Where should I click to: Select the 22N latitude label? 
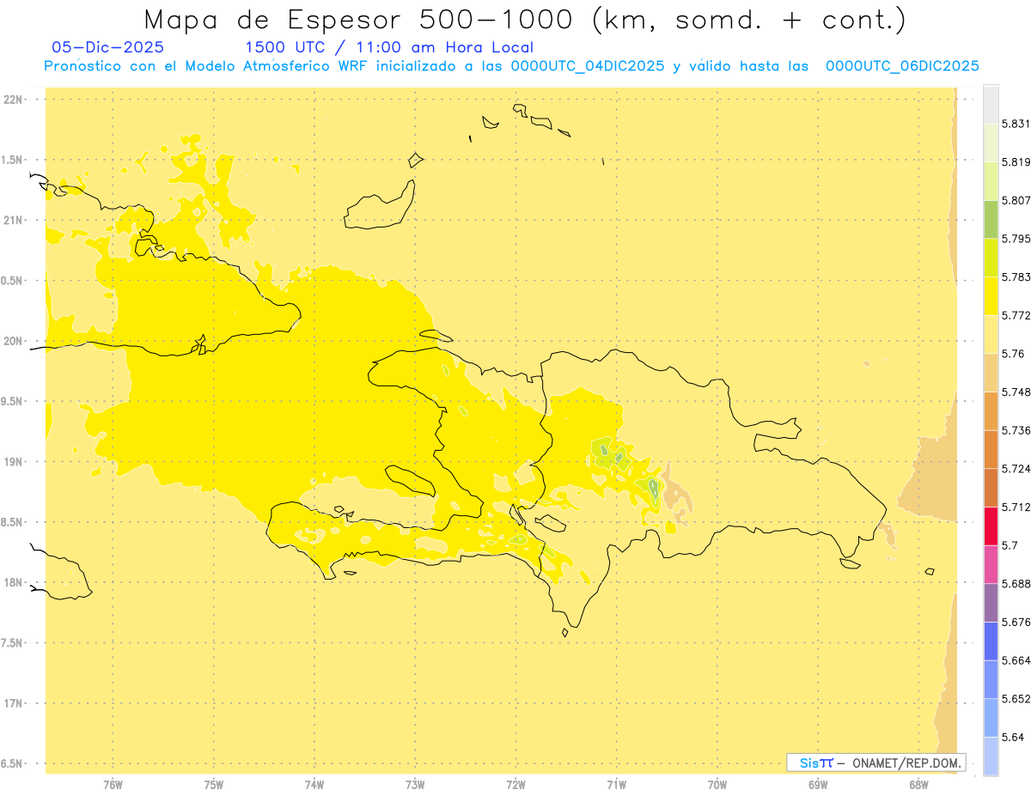click(x=15, y=100)
